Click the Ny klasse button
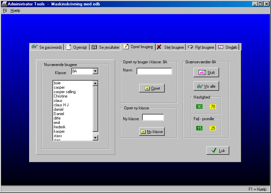This screenshot has height=193, width=271. 152,132
